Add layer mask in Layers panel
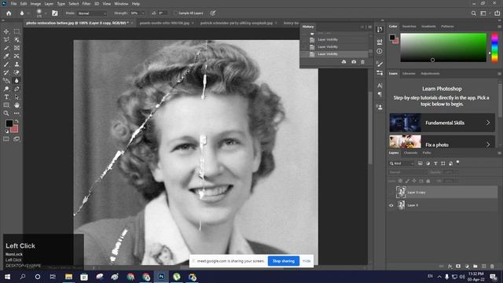Screen dimensions: 503x283 point(458,266)
